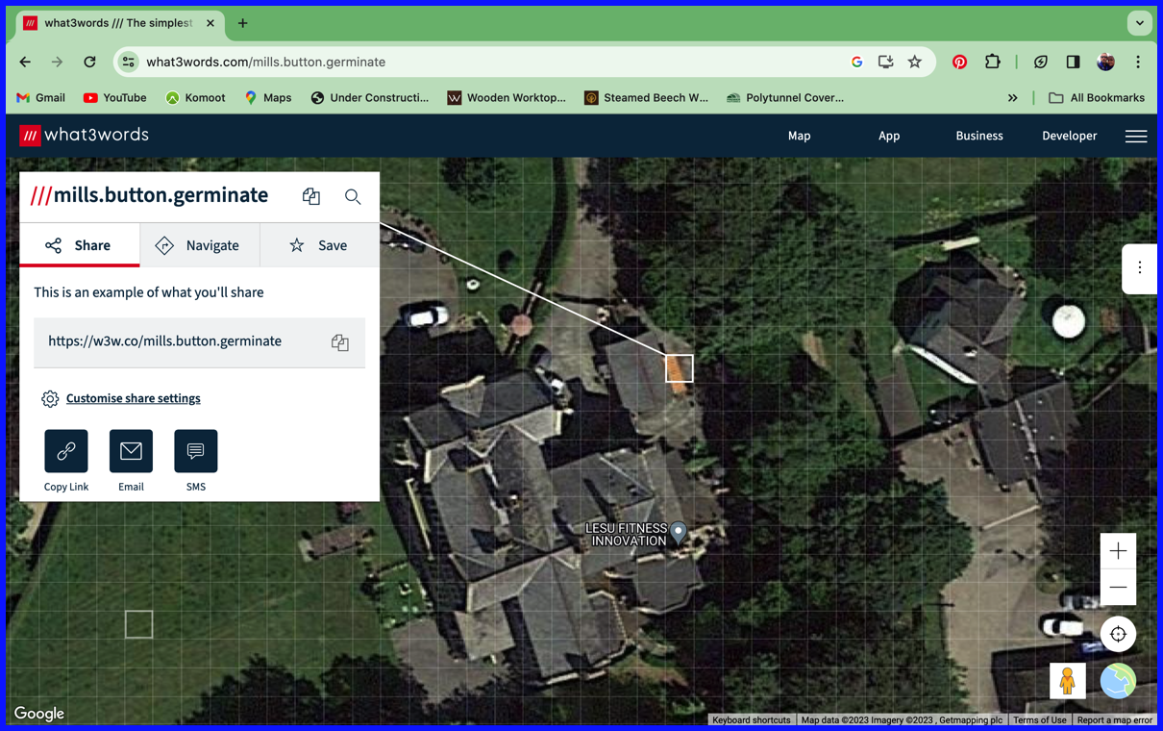Zoom in on the map
This screenshot has height=731, width=1163.
(x=1118, y=551)
